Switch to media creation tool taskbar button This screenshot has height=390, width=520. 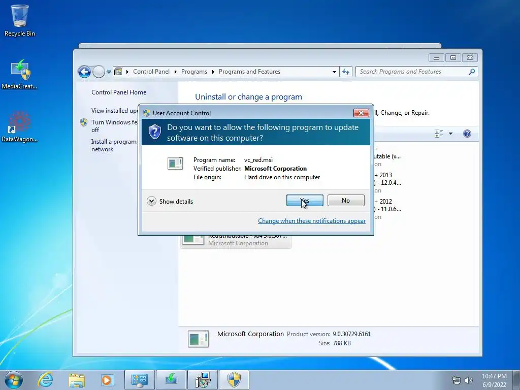click(171, 380)
